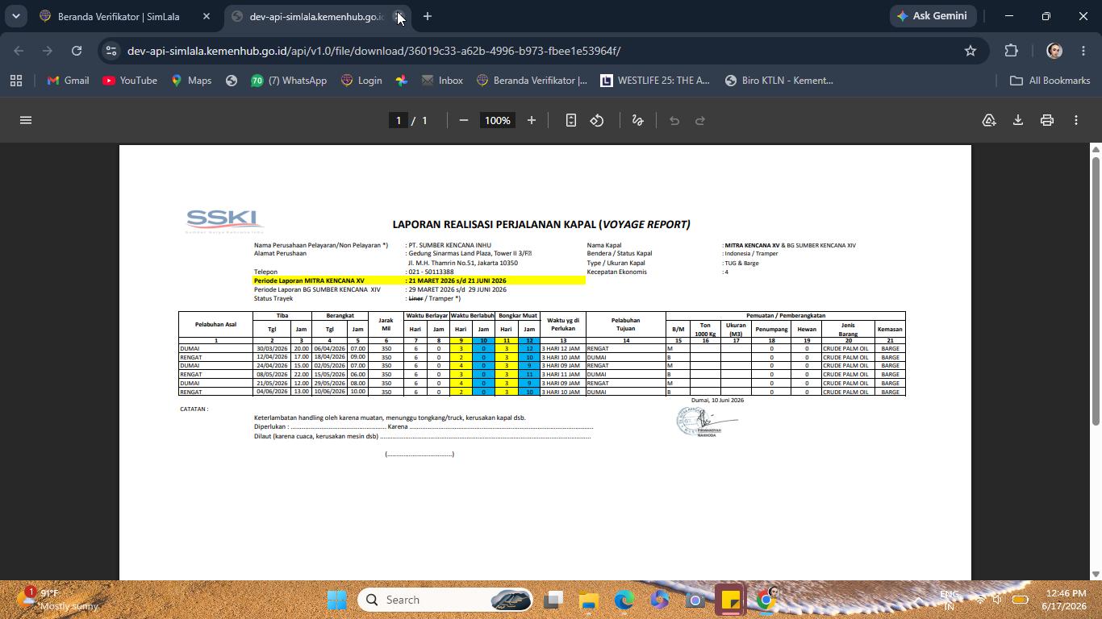Viewport: 1102px width, 619px height.
Task: Open the PDF viewer more actions menu
Action: pos(1076,120)
